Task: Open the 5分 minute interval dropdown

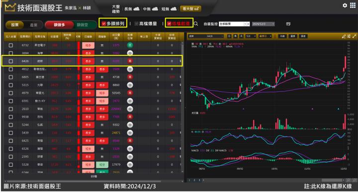Action: (251, 36)
